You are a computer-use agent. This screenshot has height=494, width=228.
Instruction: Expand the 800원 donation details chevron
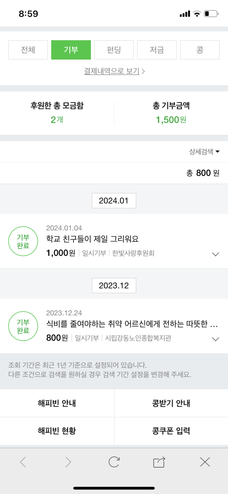[x=215, y=339]
